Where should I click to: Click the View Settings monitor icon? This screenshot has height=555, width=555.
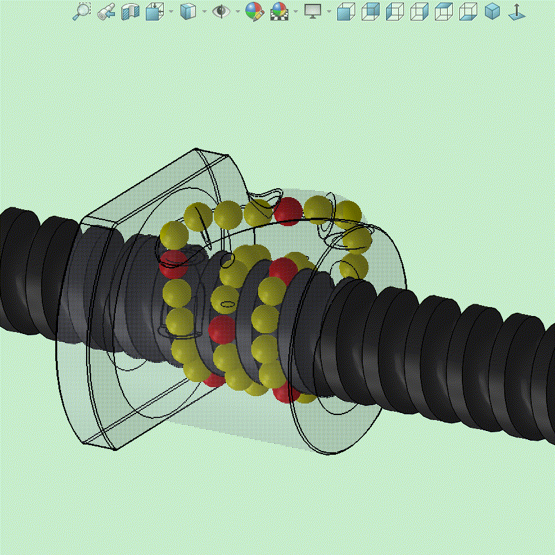(x=313, y=11)
